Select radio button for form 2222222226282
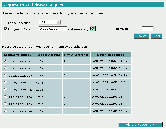 click(6, 68)
